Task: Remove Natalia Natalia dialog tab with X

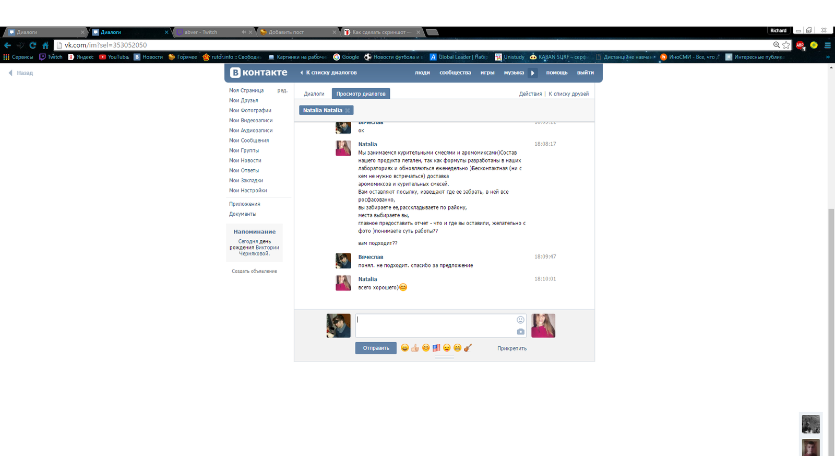Action: [348, 110]
